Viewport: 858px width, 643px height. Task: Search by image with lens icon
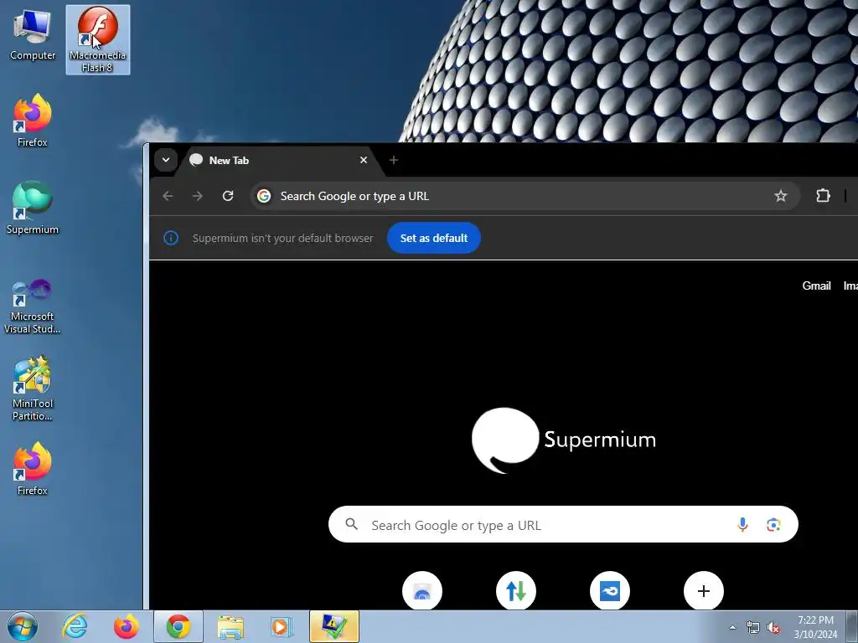click(x=773, y=525)
